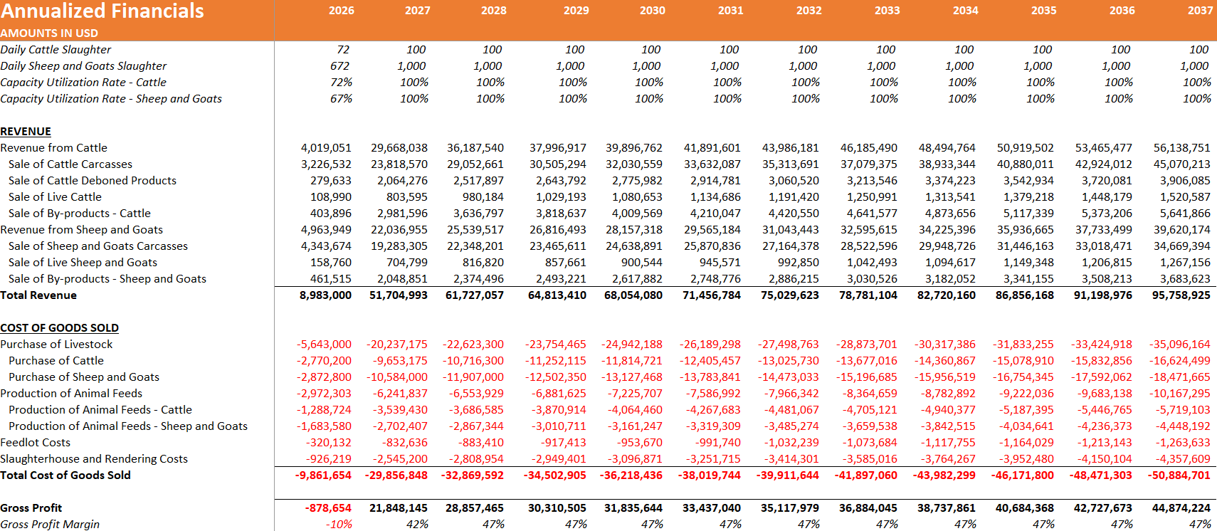Select the COST OF GOODS SOLD heading
This screenshot has height=531, width=1217.
[60, 327]
